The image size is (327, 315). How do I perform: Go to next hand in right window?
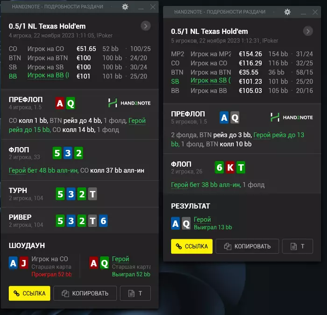click(308, 31)
